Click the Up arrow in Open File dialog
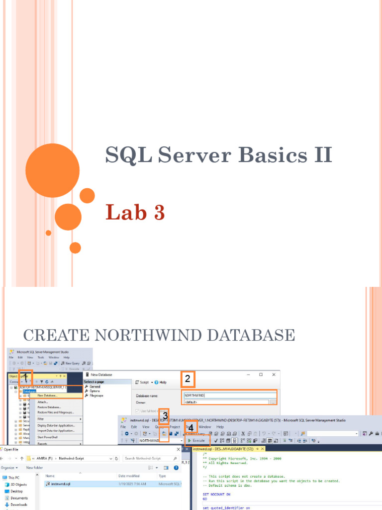Viewport: 382px width, 510px height. click(x=22, y=458)
